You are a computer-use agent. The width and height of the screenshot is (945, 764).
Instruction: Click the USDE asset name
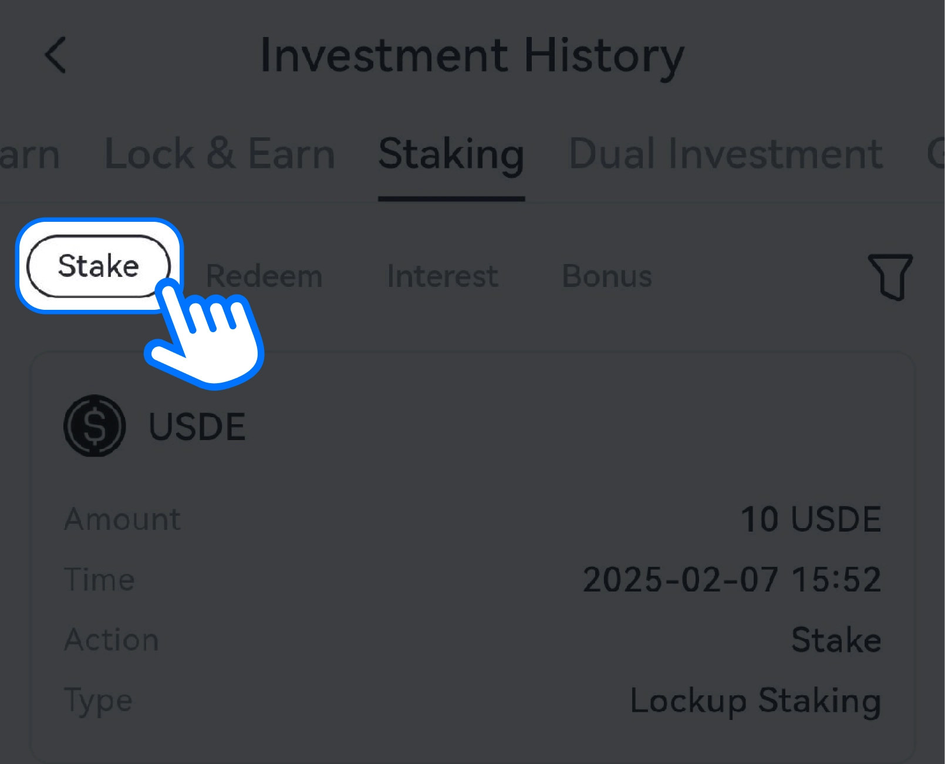coord(197,427)
